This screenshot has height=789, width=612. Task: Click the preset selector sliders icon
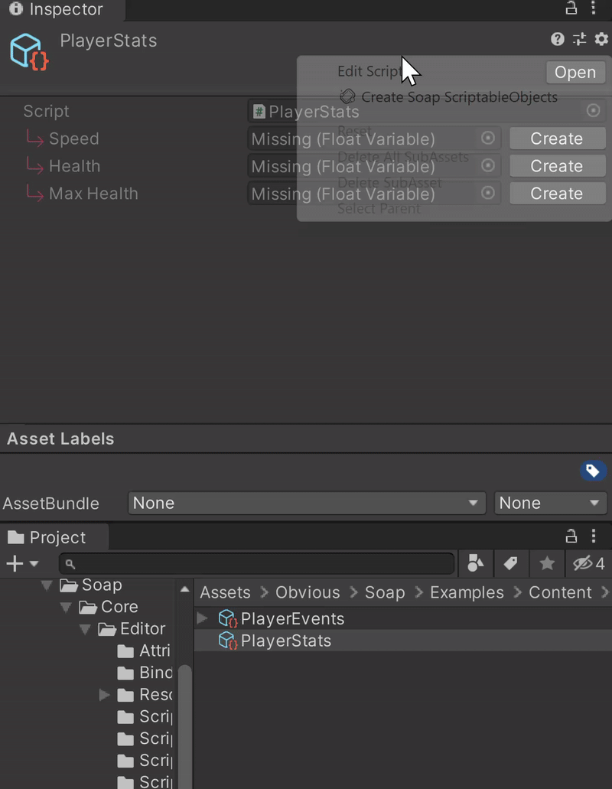point(580,39)
